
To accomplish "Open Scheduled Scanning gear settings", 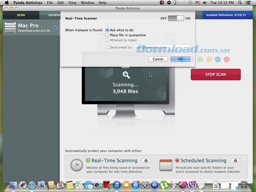I will click(235, 161).
